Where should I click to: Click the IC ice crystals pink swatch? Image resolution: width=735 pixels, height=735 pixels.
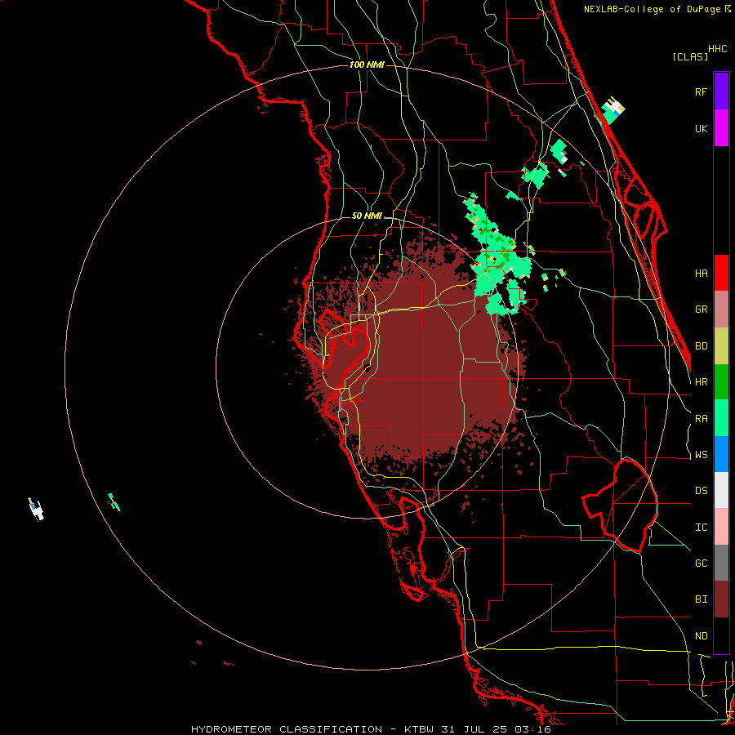coord(721,527)
